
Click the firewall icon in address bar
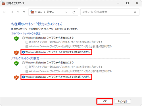(32, 12)
